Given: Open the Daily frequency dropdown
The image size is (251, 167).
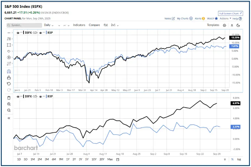Looking at the screenshot, I should pyautogui.click(x=49, y=25).
